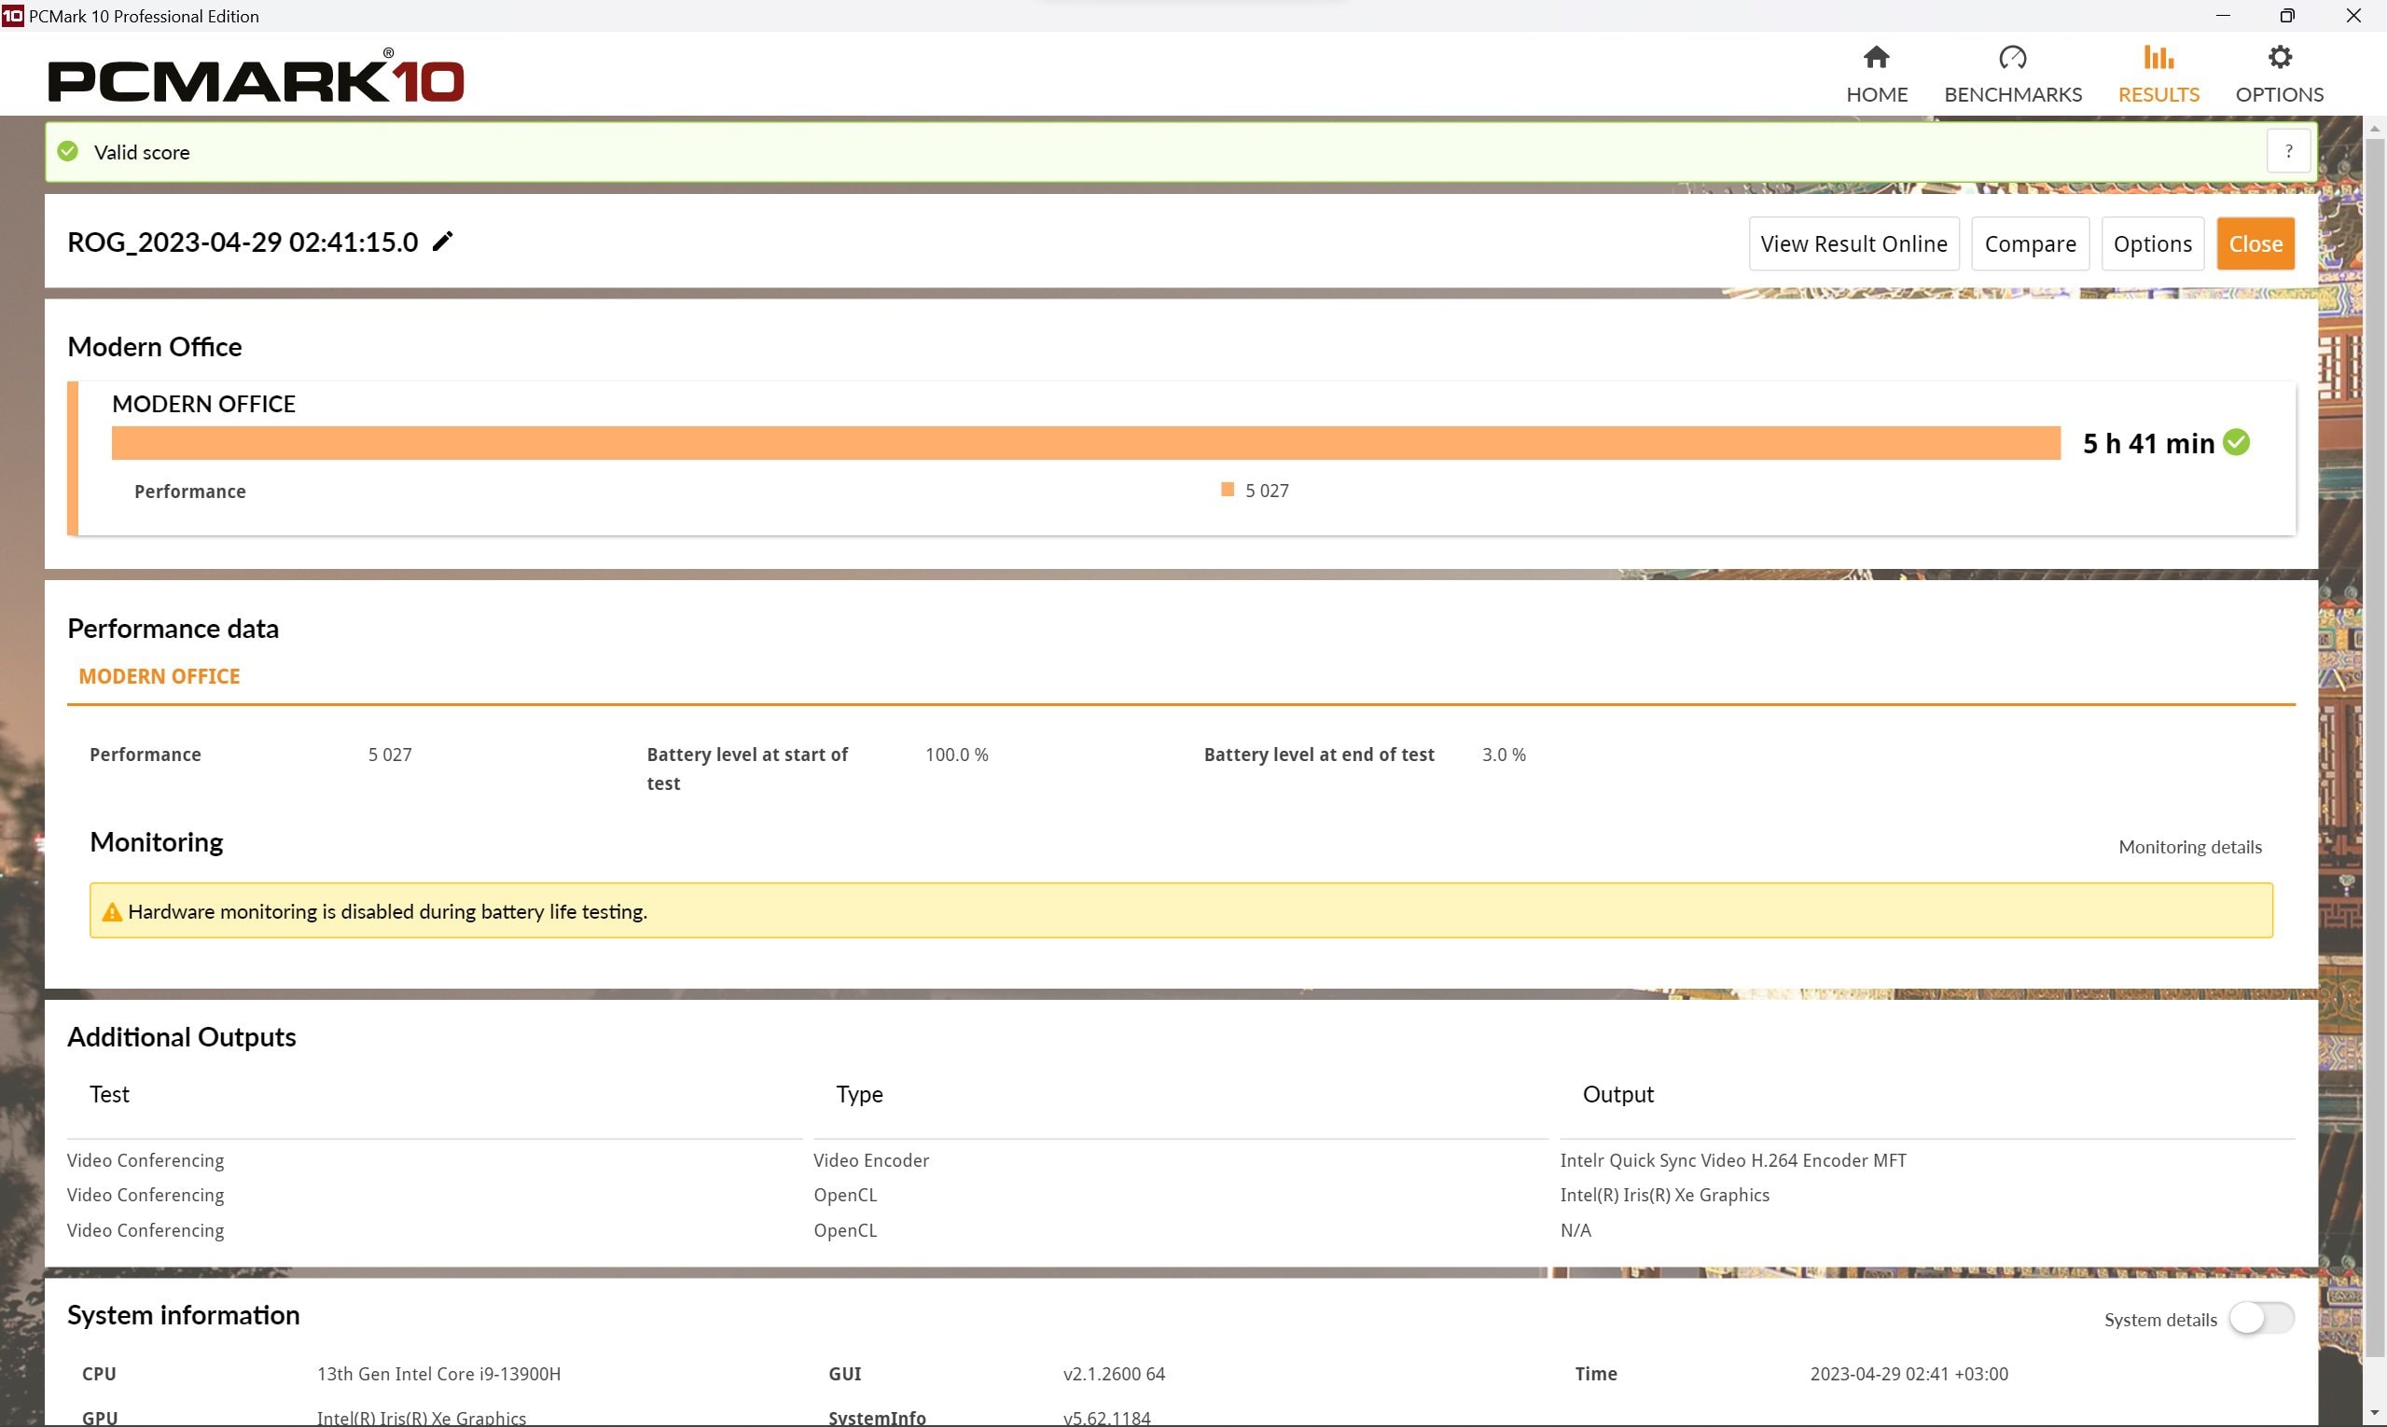Click the Time value 2023-04-29 02:41 +03:00
2387x1427 pixels.
1908,1373
